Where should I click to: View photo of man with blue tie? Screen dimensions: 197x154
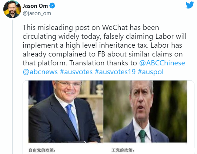(66, 112)
